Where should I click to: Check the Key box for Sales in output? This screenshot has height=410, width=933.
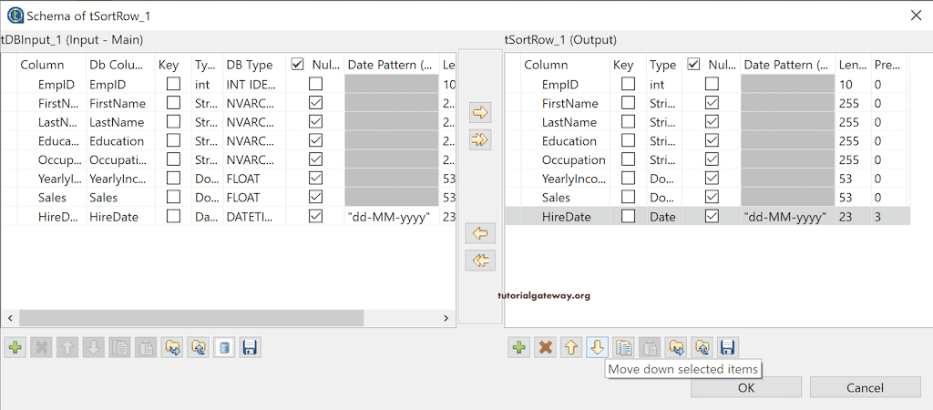pos(628,198)
